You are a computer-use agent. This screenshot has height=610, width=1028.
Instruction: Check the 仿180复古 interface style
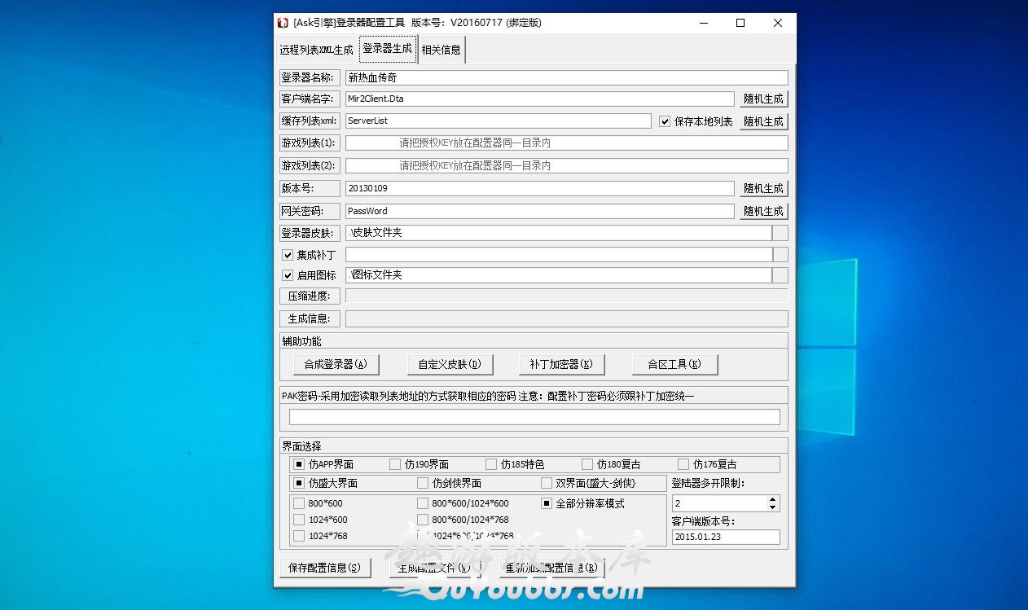click(587, 463)
